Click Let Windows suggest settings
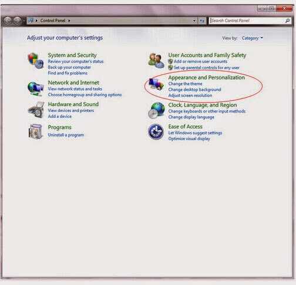Viewport: 296px width, 285px height. click(x=195, y=133)
